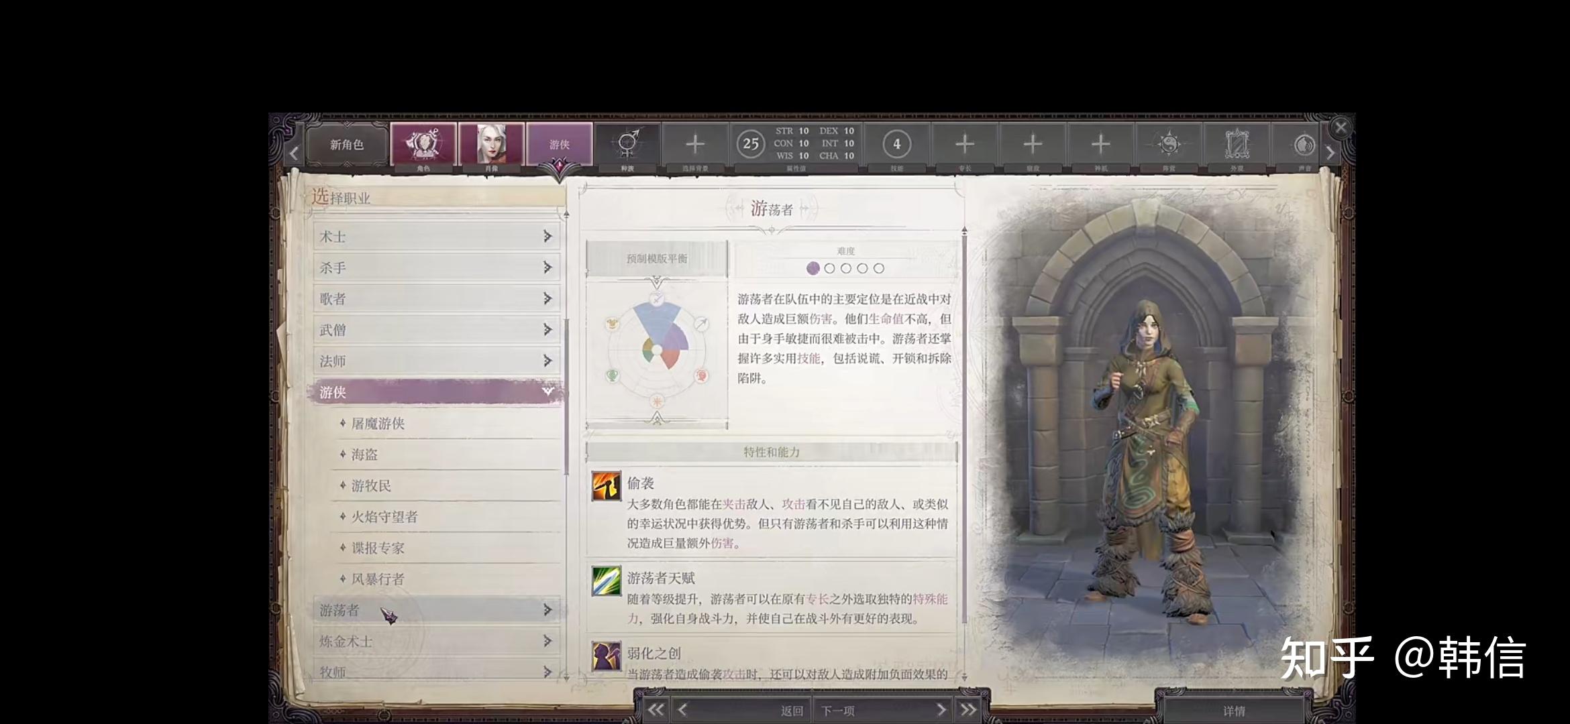Open the 种族 race gender icon
The height and width of the screenshot is (724, 1570).
[627, 143]
